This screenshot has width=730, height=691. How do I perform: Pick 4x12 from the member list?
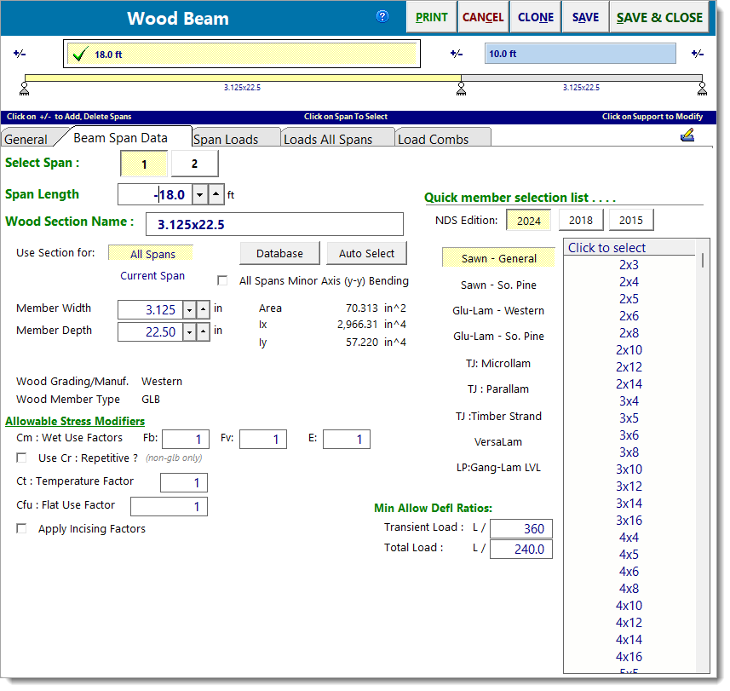629,623
